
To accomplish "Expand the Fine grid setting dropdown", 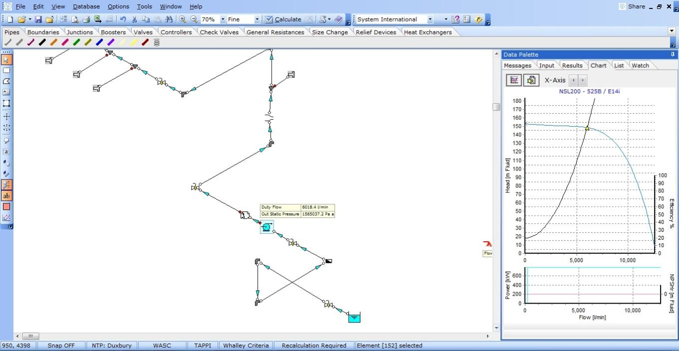I will click(x=257, y=19).
